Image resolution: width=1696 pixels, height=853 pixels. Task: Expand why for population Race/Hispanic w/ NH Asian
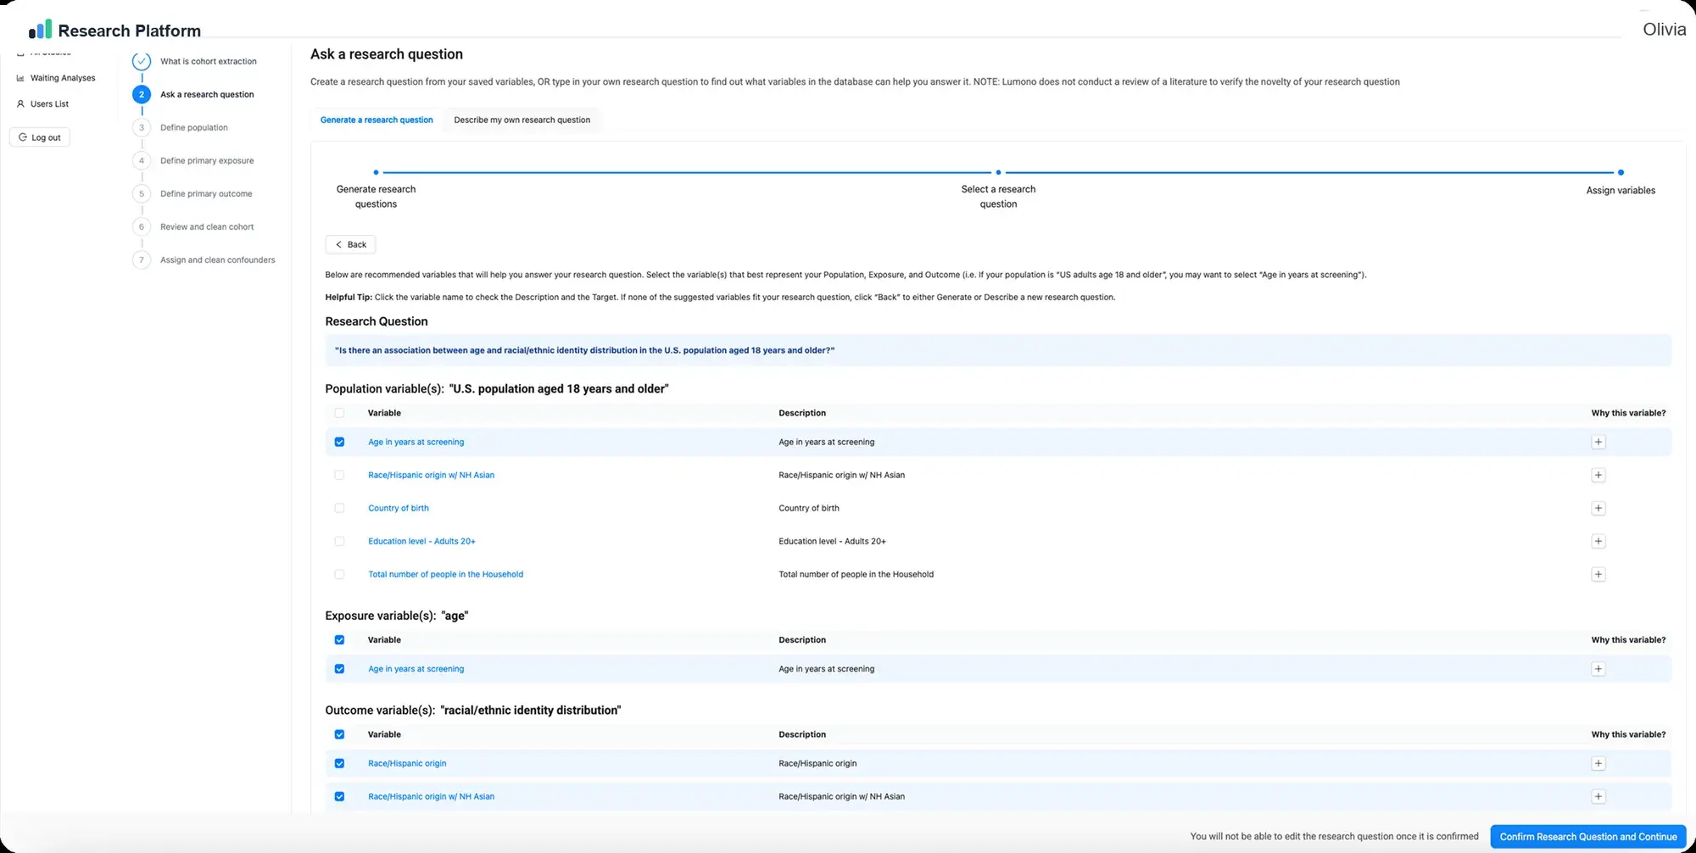1598,475
